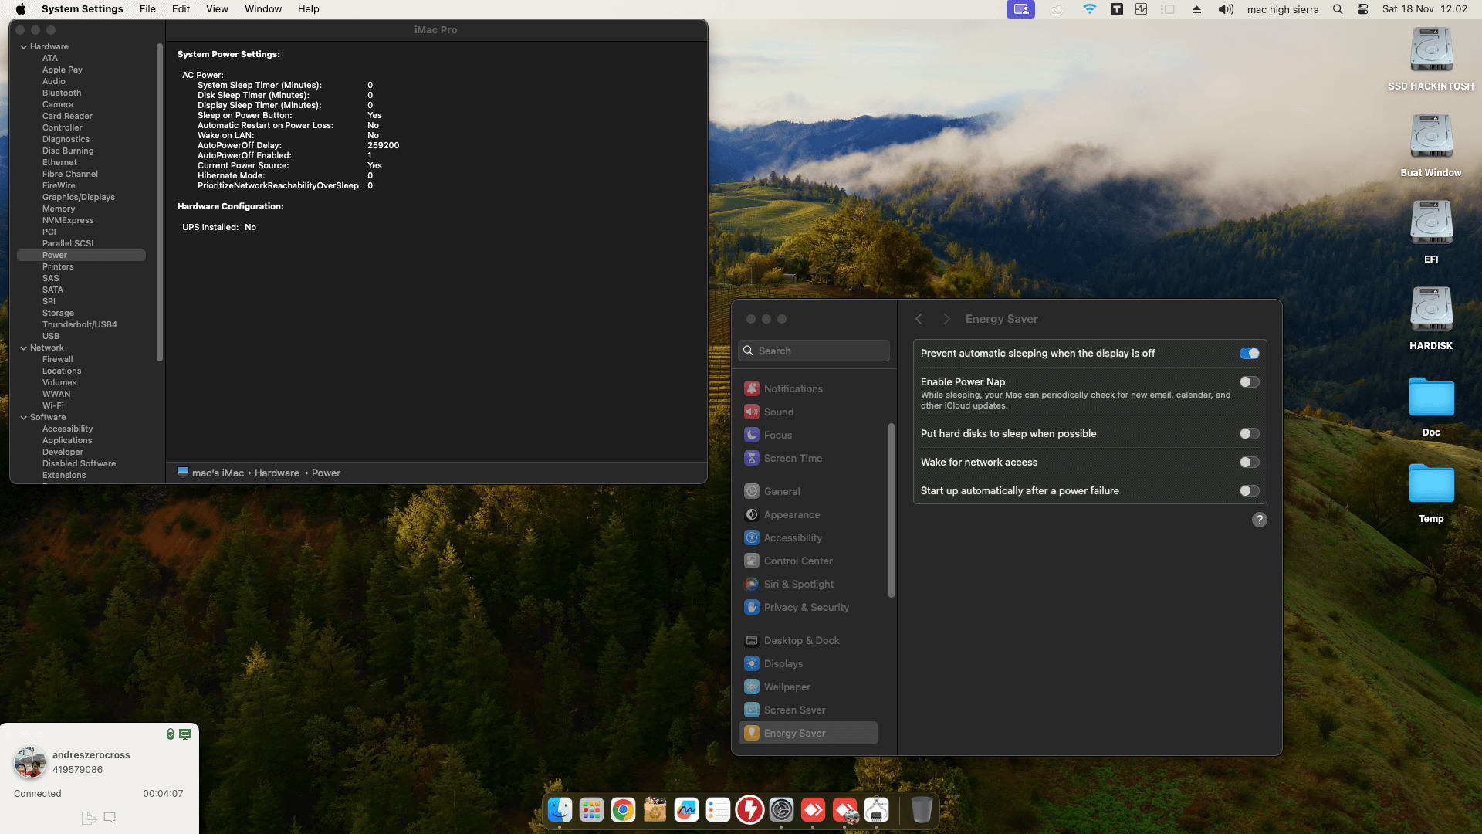Open the Appearance icon in sidebar
1482x834 pixels.
(x=752, y=514)
